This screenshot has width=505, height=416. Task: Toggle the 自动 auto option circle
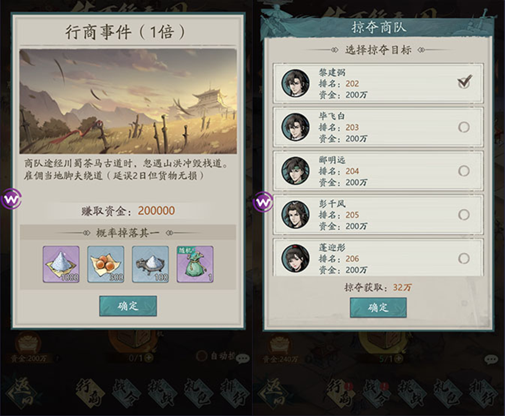202,356
